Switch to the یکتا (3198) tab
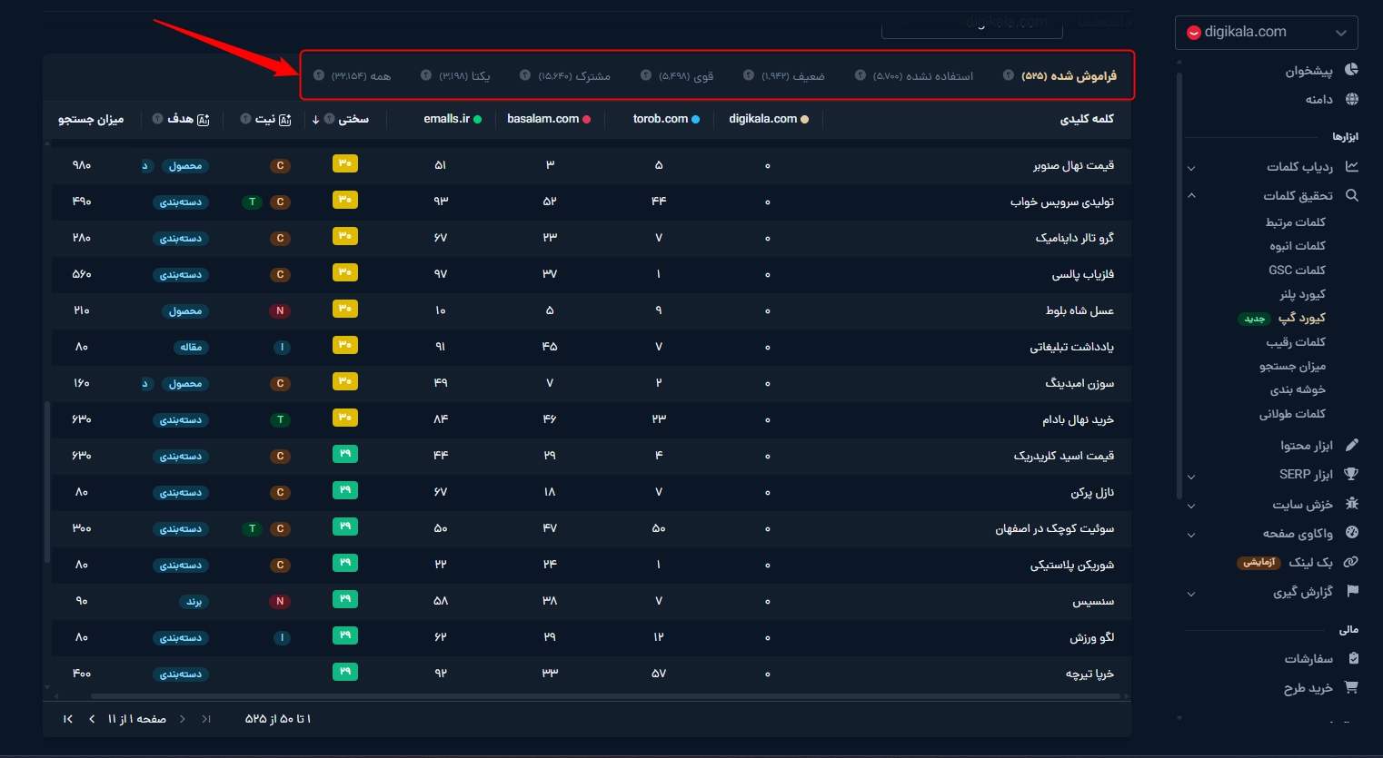Viewport: 1383px width, 758px height. click(464, 75)
